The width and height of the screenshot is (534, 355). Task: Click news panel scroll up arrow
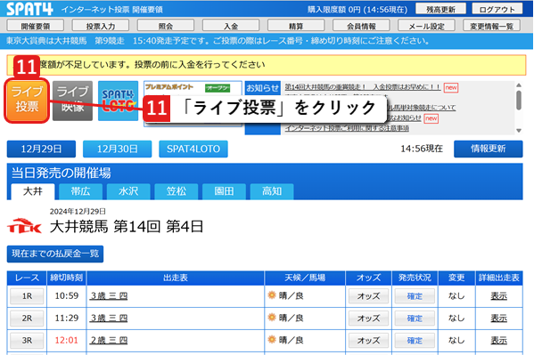coord(519,85)
